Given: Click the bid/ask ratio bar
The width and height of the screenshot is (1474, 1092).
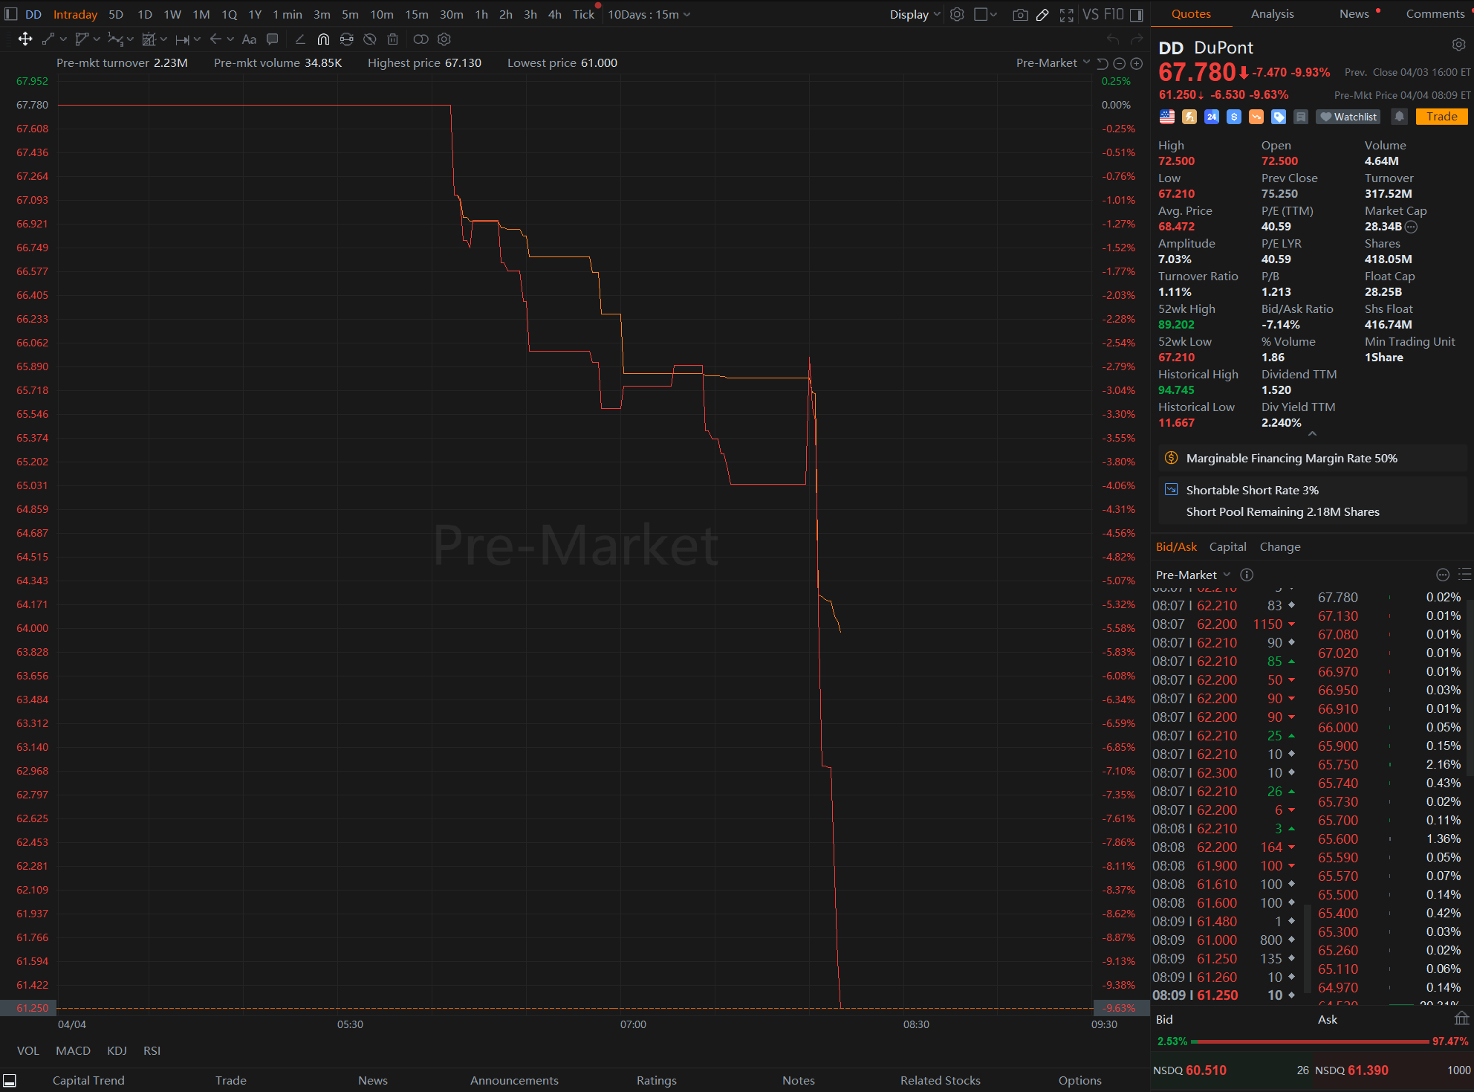Looking at the screenshot, I should tap(1311, 1041).
